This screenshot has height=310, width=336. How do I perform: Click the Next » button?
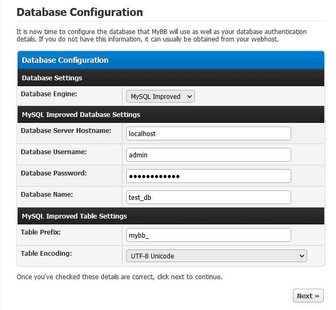click(308, 296)
